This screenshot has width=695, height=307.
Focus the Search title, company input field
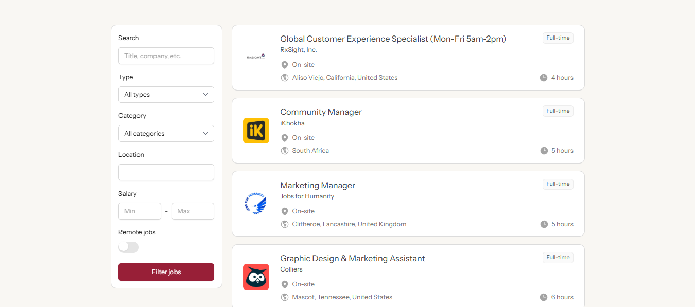tap(166, 56)
